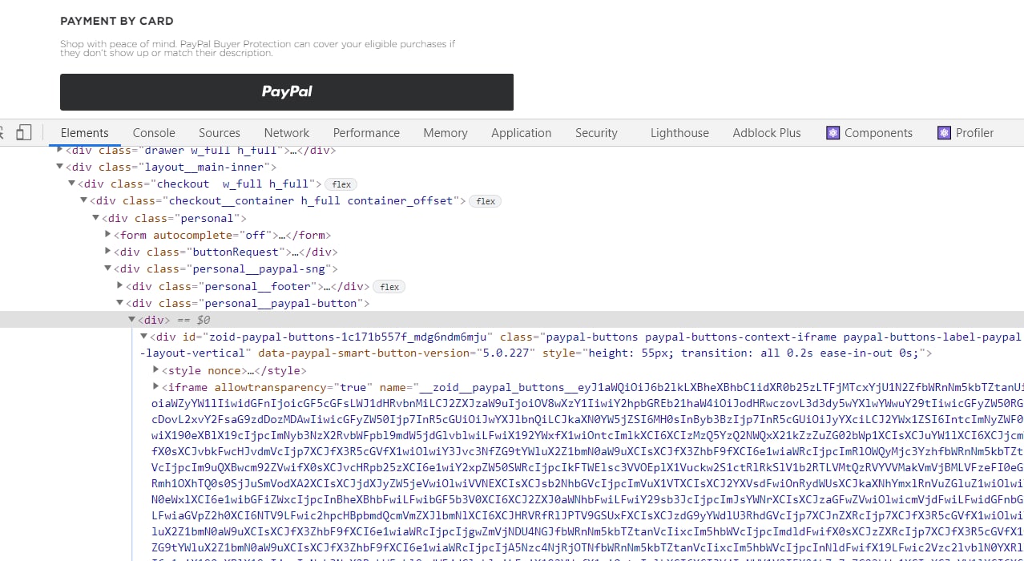Open the Lighthouse tab
The image size is (1024, 561).
pos(679,133)
